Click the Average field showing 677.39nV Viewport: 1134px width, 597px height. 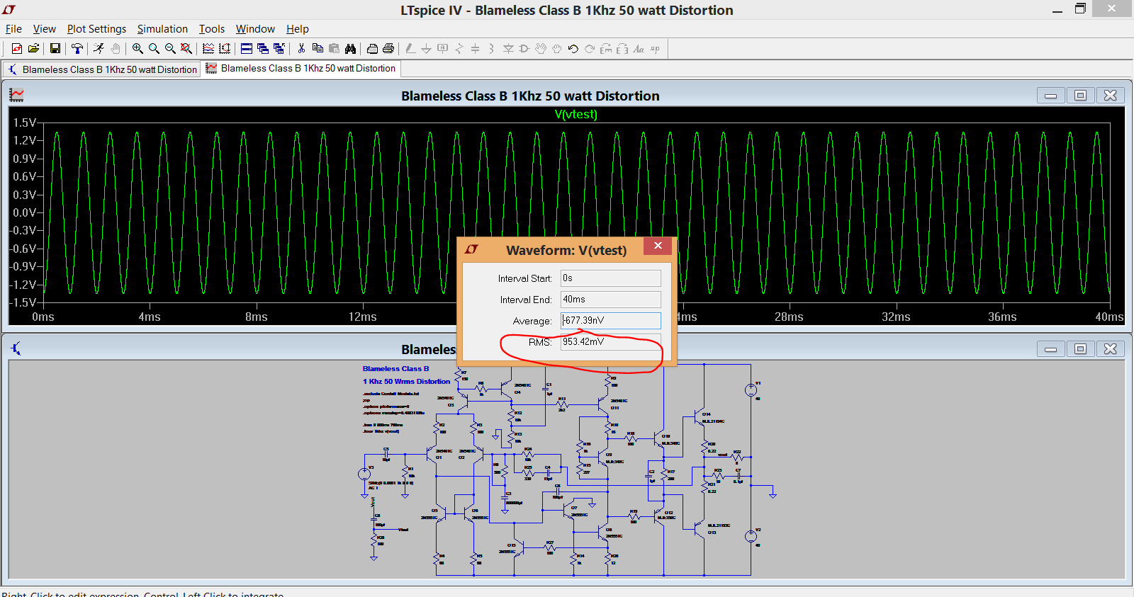[x=610, y=321]
